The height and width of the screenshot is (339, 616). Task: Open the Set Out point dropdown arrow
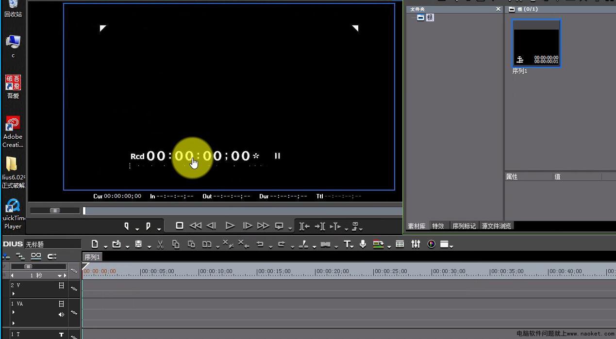pyautogui.click(x=159, y=229)
